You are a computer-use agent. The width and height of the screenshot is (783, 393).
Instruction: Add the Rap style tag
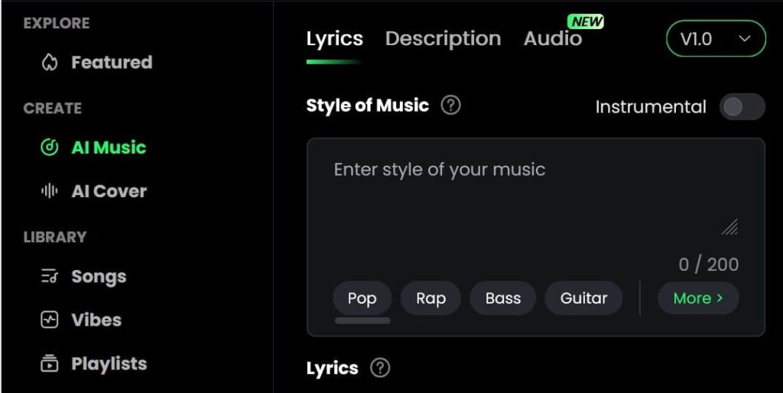click(x=430, y=298)
